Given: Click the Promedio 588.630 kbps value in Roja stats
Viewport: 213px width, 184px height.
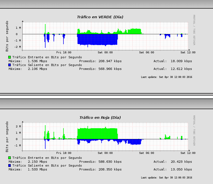Looking at the screenshot, I should tap(110, 162).
